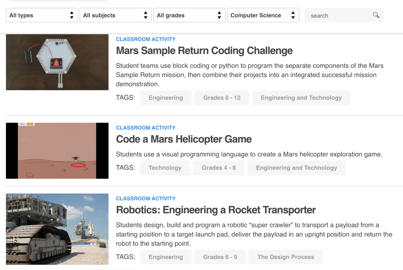The image size is (403, 270).
Task: Click the stepper arrows on All types dropdown
Action: pos(71,15)
